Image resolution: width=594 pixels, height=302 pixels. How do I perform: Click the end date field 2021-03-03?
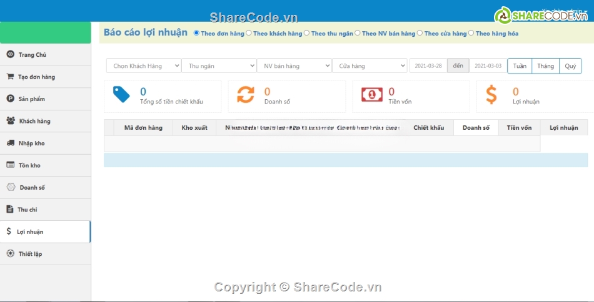coord(488,66)
